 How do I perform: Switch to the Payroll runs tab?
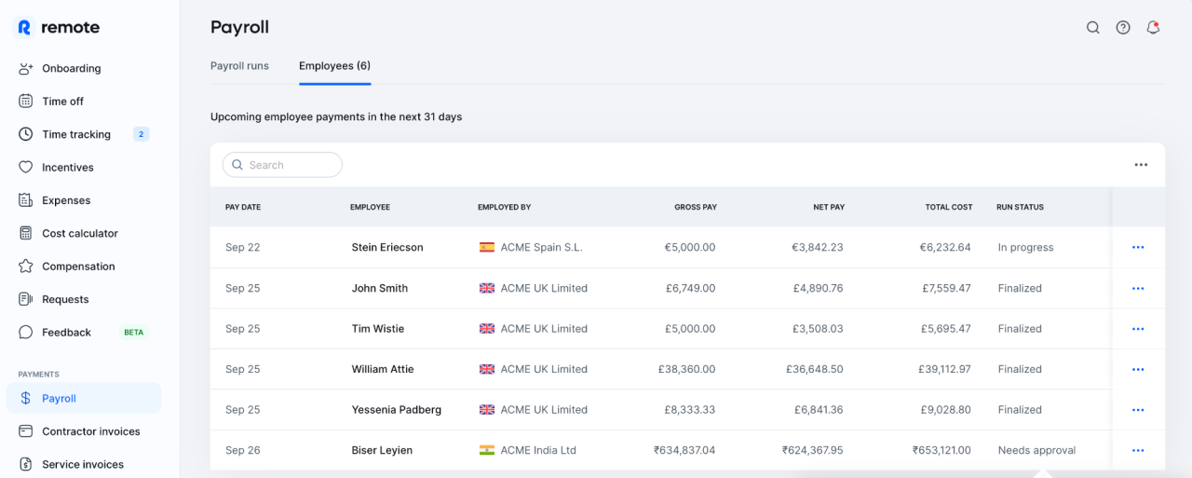[x=239, y=66]
